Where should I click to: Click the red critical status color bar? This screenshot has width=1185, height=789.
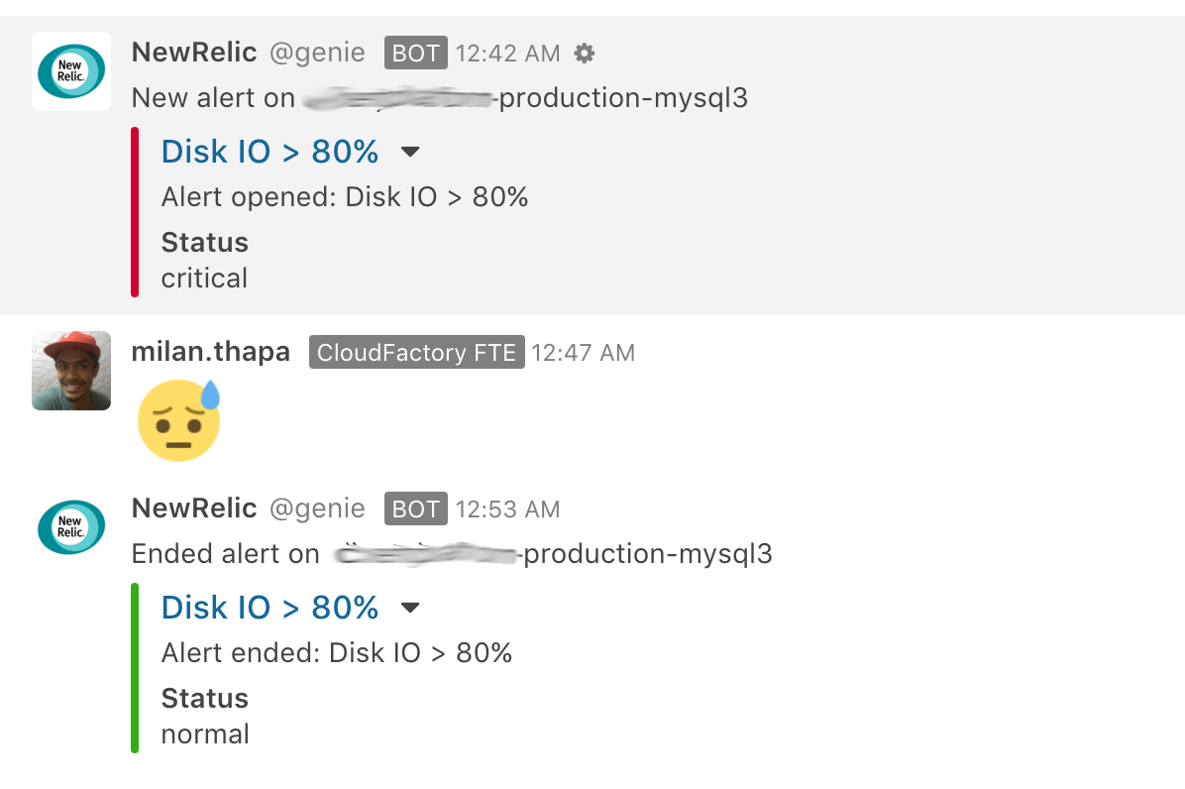[135, 212]
